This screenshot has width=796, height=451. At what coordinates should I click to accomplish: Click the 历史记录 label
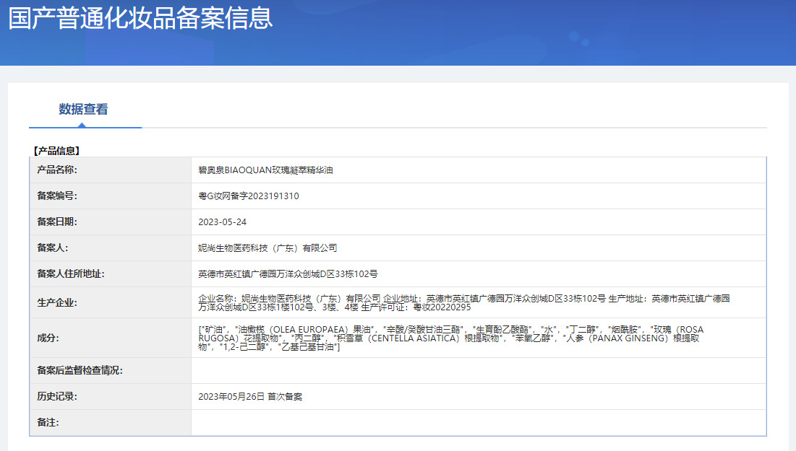(57, 396)
